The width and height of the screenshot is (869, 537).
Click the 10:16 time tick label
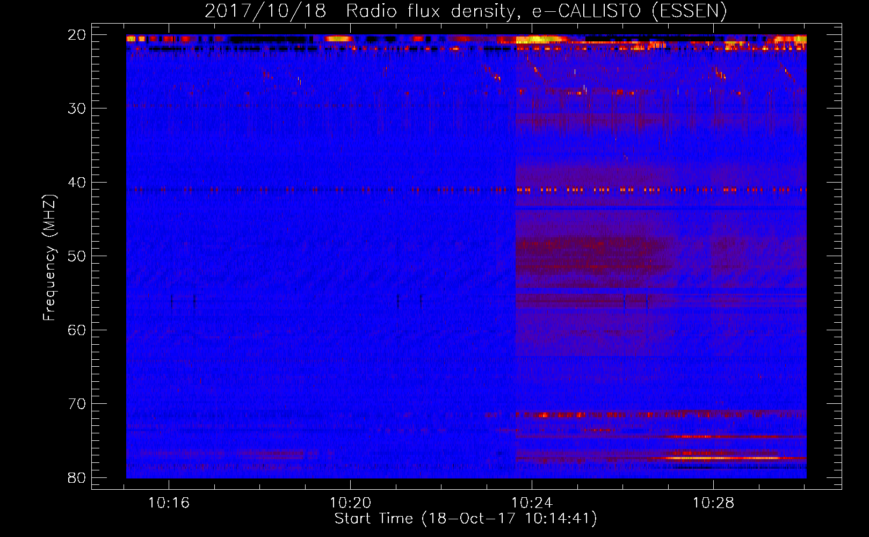click(169, 503)
